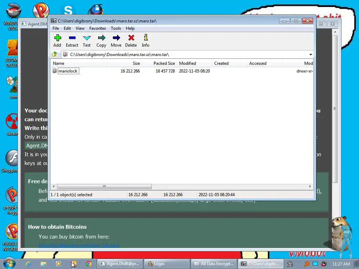Sort by the Accessed column
Viewport: 359px width, 269px height.
click(x=264, y=63)
